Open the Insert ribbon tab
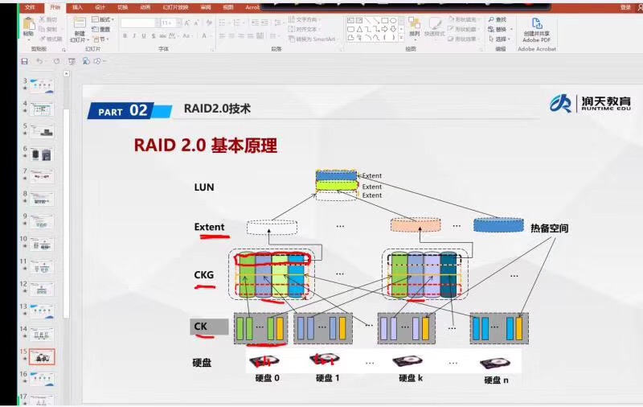643x407 pixels. [77, 6]
